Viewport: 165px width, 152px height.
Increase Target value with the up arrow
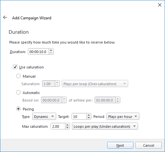89,115
